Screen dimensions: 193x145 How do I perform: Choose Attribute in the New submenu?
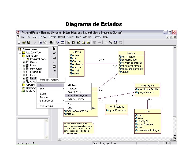click(x=78, y=85)
